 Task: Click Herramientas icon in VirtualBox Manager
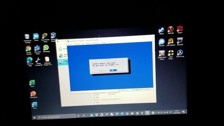tap(61, 49)
